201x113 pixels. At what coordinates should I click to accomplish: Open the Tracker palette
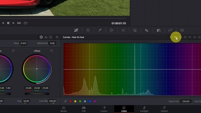point(123,30)
